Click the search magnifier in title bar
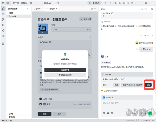Viewport: 156px width, 122px height. tap(58, 3)
